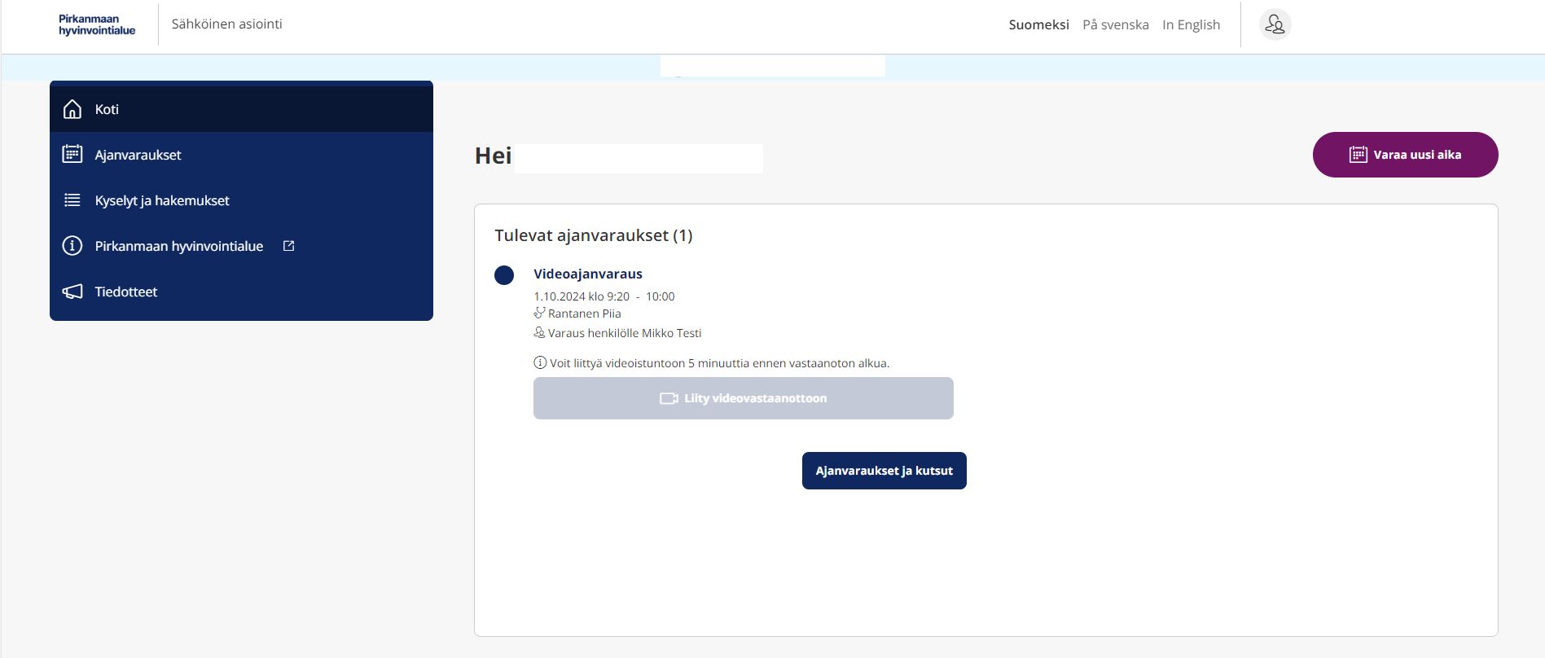Image resolution: width=1545 pixels, height=658 pixels.
Task: Click the calendar icon beside Ajanvaraukset
Action: point(72,154)
